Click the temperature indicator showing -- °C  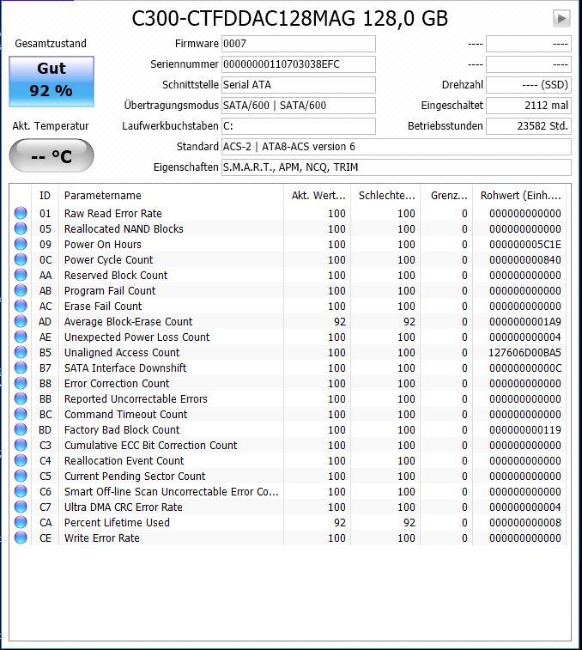(52, 156)
